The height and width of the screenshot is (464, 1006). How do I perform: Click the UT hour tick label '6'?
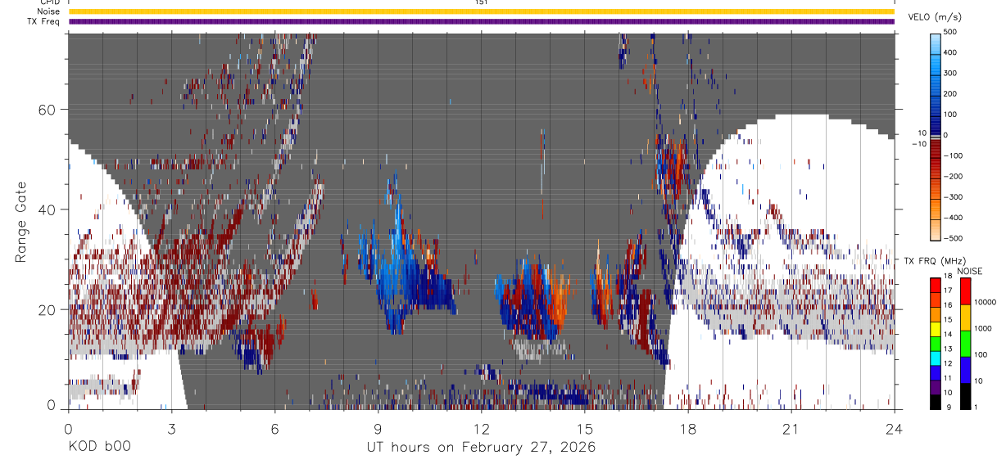click(x=274, y=429)
